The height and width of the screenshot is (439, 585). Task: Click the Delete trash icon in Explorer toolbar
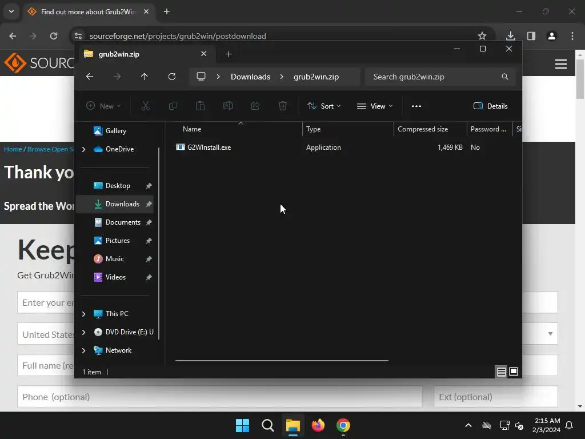pos(283,106)
